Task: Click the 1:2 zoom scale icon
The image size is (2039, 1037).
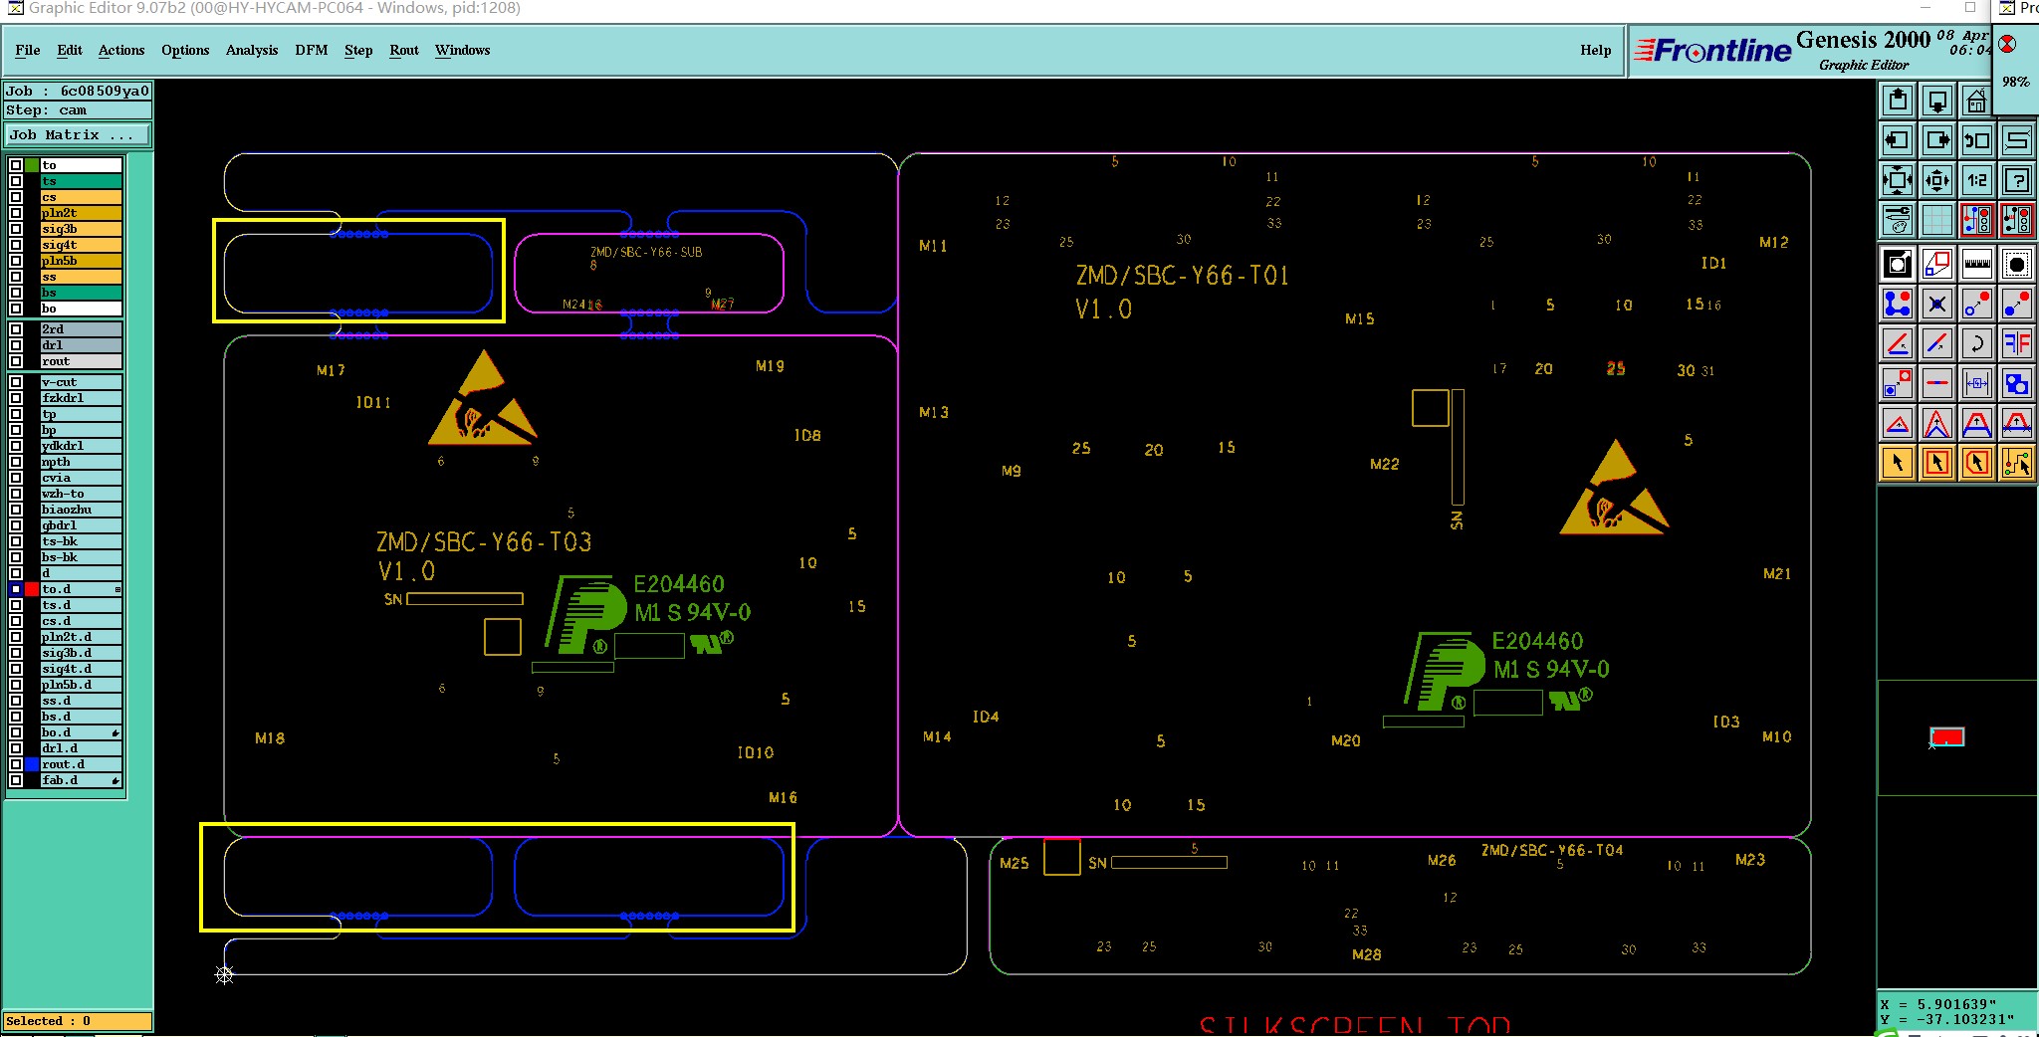Action: coord(1976,180)
